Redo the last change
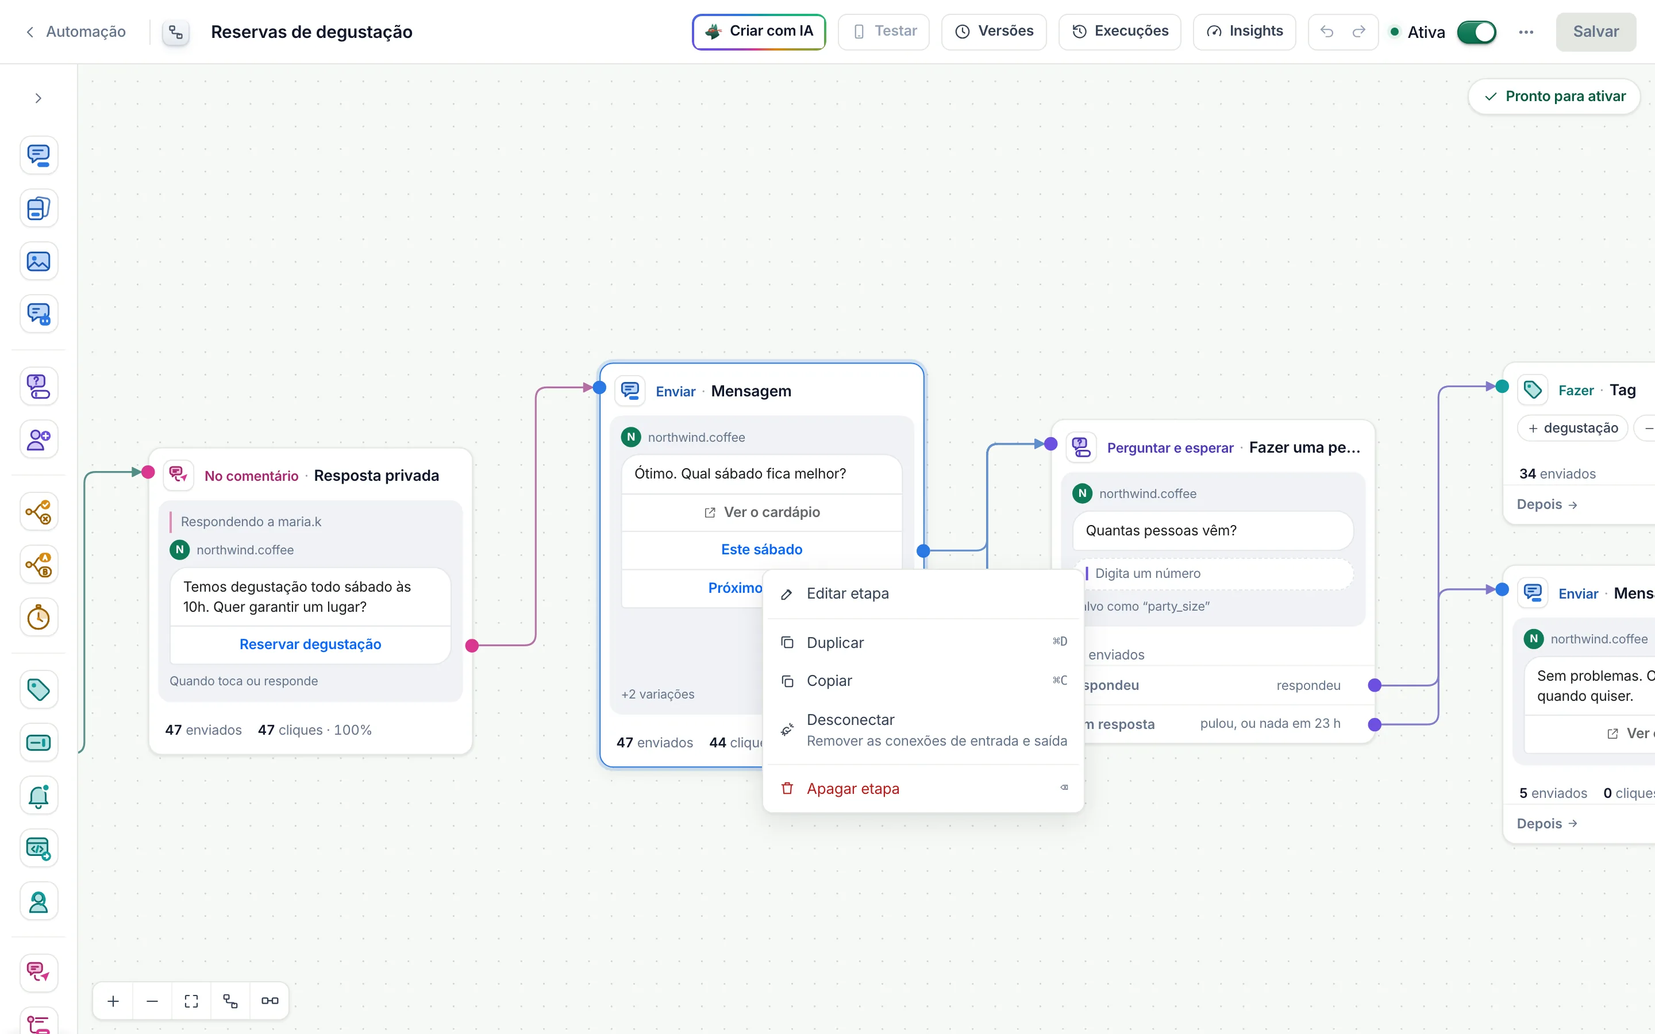The width and height of the screenshot is (1655, 1034). coord(1359,32)
